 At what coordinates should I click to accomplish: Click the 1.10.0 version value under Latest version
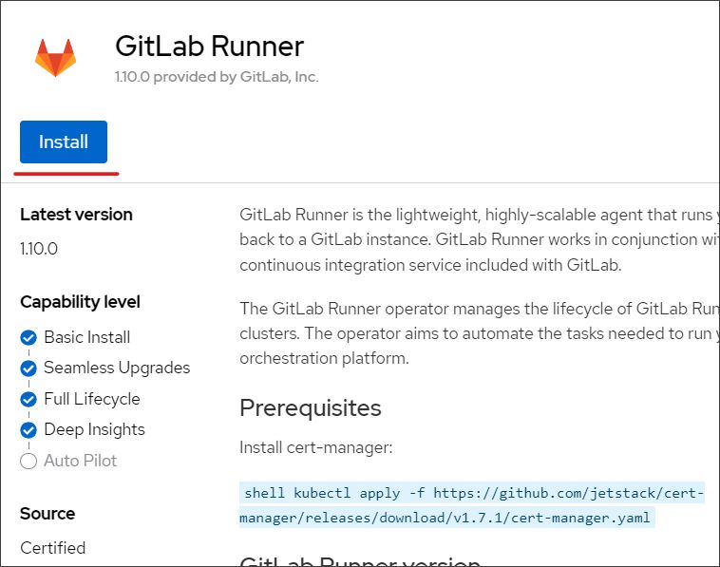(x=39, y=249)
